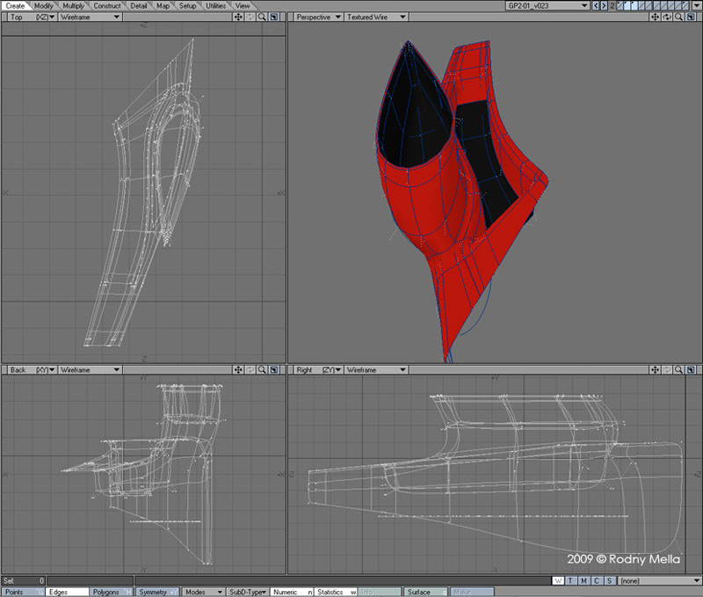
Task: Click the zoom magnifier in Right viewport
Action: click(680, 370)
